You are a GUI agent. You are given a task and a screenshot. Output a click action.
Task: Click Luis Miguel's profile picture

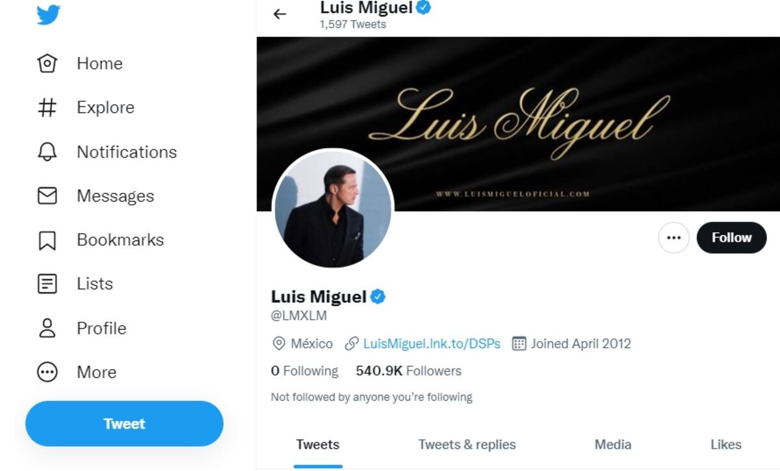click(333, 209)
